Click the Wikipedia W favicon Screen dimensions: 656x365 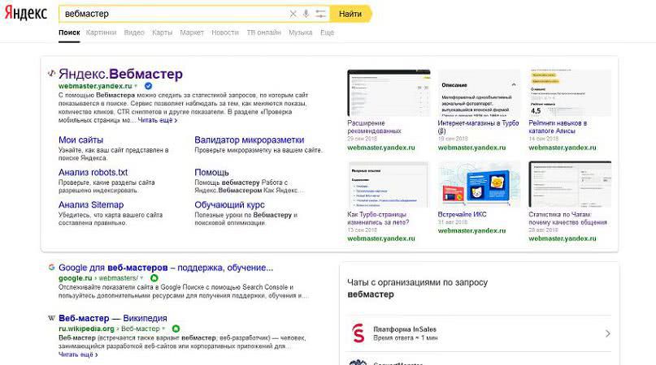coord(51,318)
